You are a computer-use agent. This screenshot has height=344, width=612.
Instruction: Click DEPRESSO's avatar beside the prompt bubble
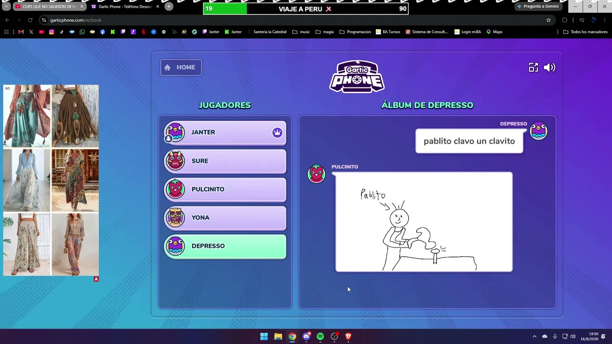point(538,131)
